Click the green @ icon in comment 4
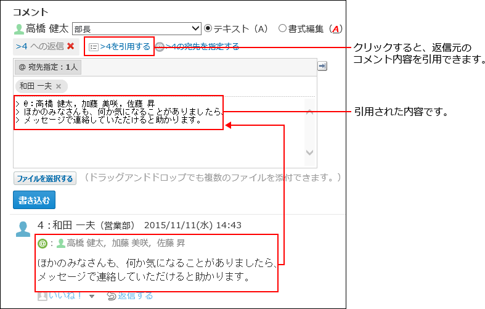Screen dimensions: 485x309 click(43, 244)
